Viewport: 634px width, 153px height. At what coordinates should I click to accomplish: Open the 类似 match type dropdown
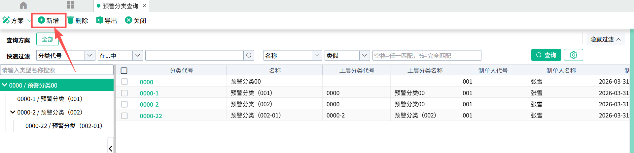coord(364,55)
